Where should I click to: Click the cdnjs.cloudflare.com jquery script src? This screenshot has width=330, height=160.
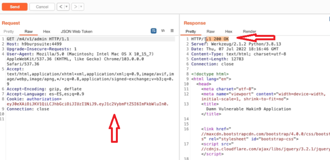pyautogui.click(x=266, y=149)
